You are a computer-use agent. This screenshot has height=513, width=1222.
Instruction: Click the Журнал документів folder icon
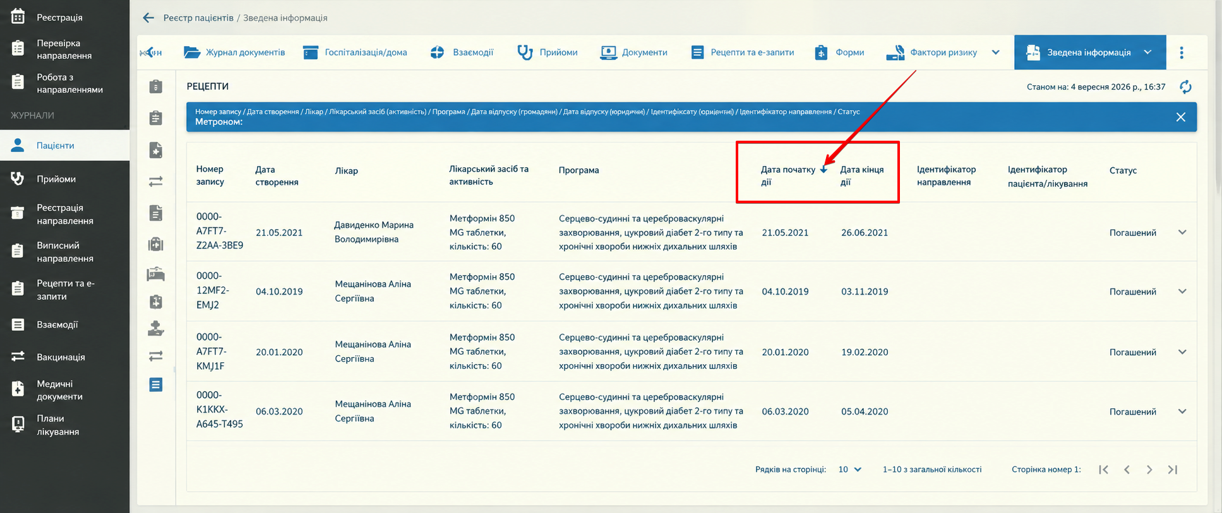[192, 52]
